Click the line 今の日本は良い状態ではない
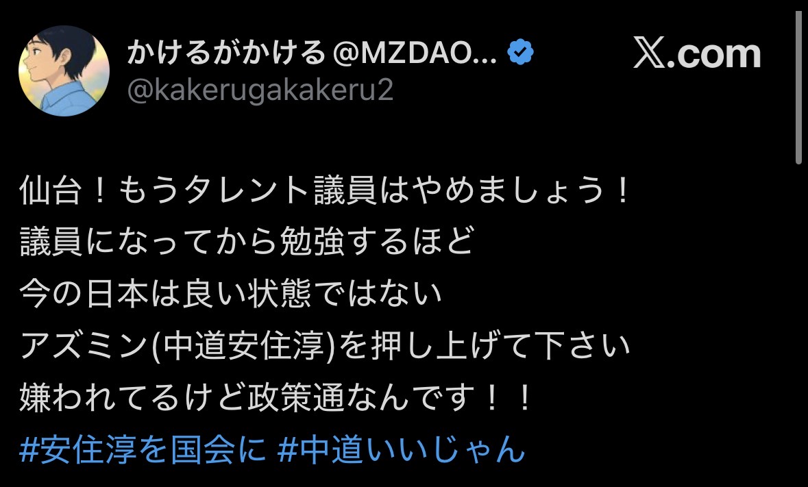The height and width of the screenshot is (487, 808). coord(230,293)
